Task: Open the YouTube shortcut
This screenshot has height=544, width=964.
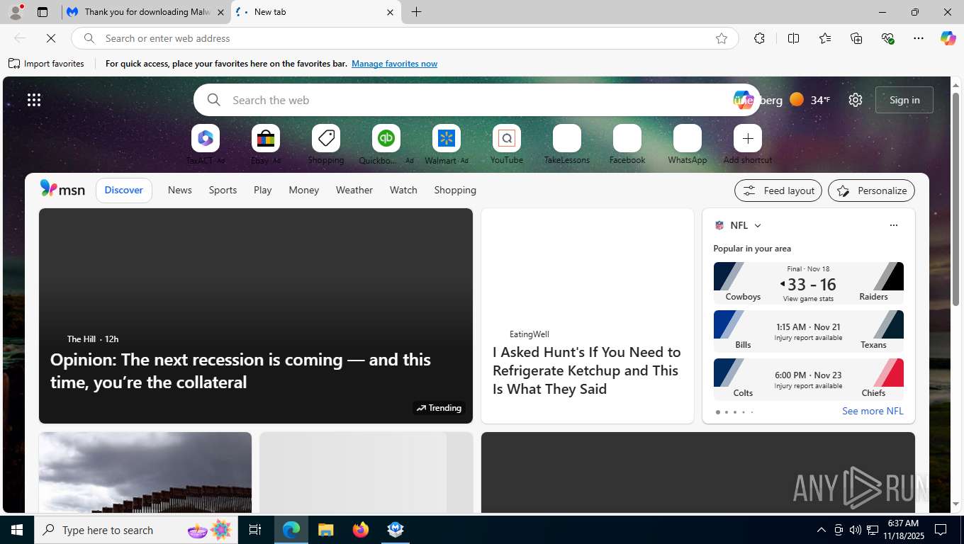Action: point(507,144)
